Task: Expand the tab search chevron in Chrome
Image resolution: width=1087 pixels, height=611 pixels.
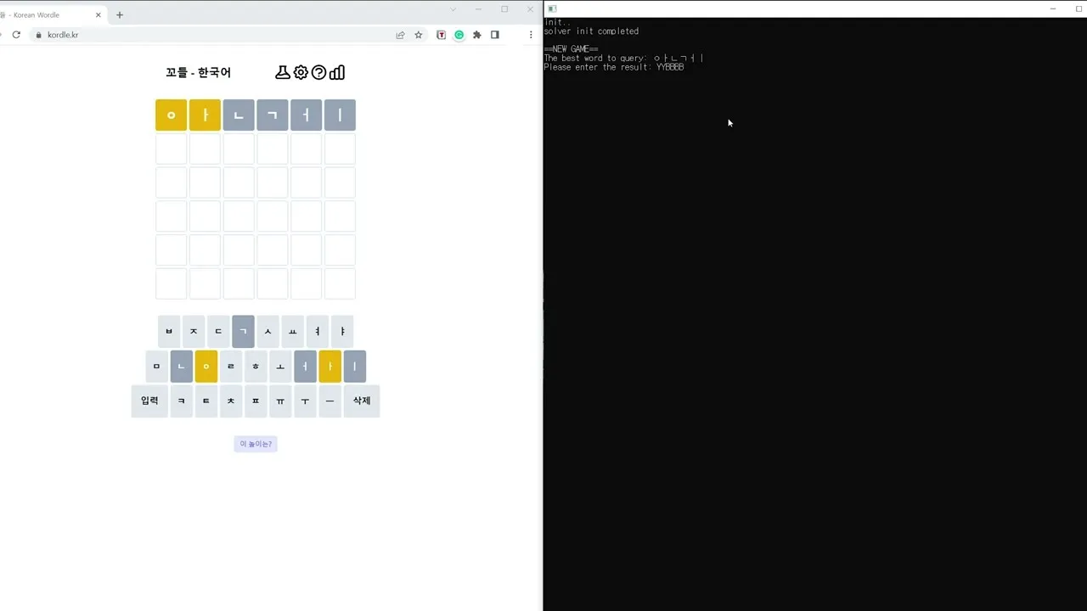Action: click(453, 9)
